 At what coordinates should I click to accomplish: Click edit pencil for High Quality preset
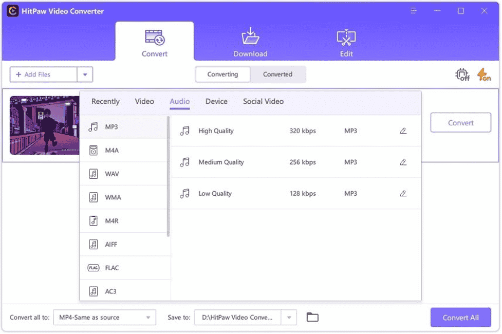[403, 131]
